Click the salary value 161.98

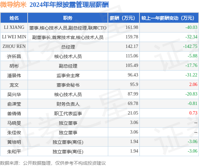coord(132,27)
